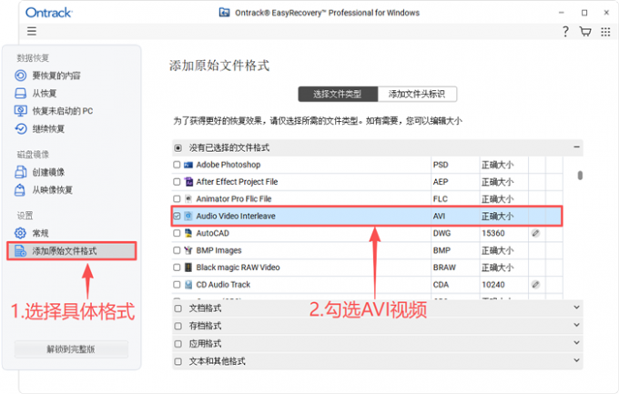
Task: Check the After Effect Project File checkbox
Action: [x=177, y=182]
